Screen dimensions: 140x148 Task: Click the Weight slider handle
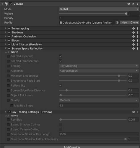(126, 14)
